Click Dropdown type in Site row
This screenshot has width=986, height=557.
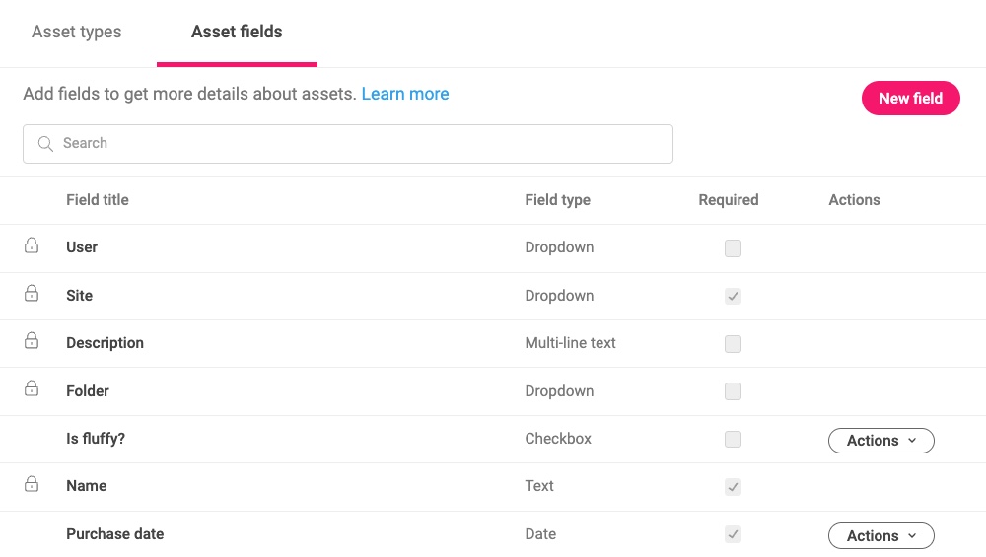click(x=559, y=296)
